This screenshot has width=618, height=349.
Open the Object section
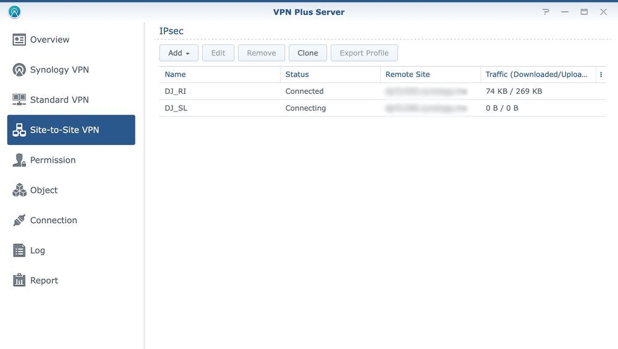click(x=71, y=190)
